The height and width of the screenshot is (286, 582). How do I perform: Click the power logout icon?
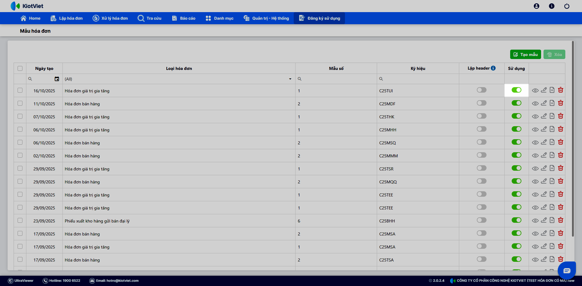click(567, 6)
